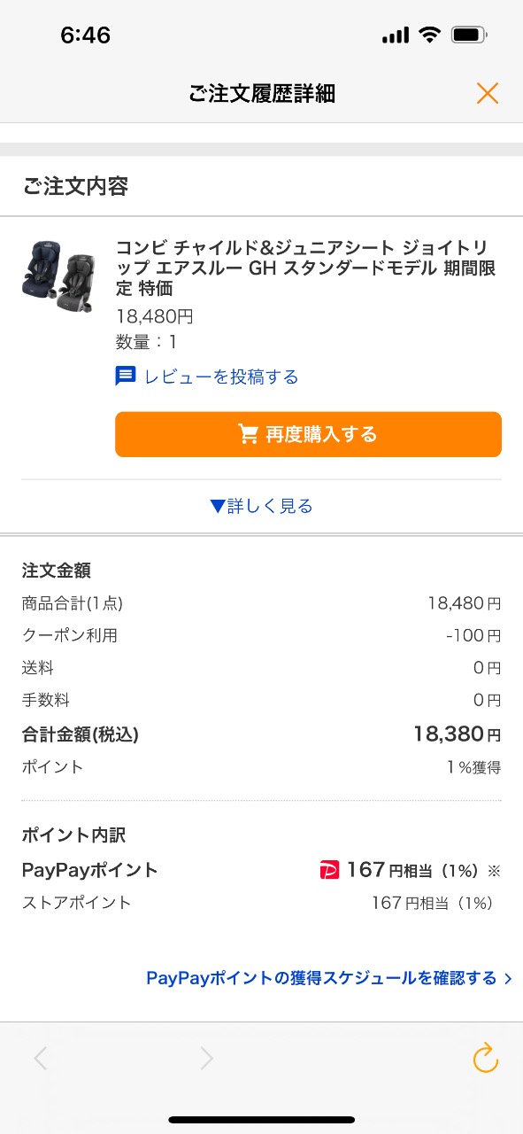
Task: Close the order history detail page
Action: [x=488, y=93]
